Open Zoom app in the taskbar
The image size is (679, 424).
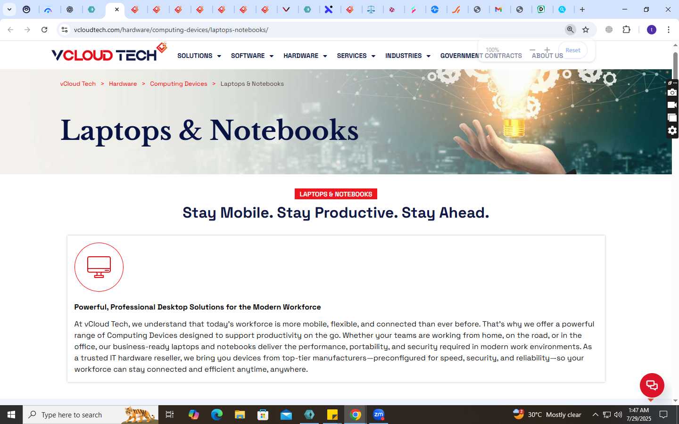coord(379,415)
